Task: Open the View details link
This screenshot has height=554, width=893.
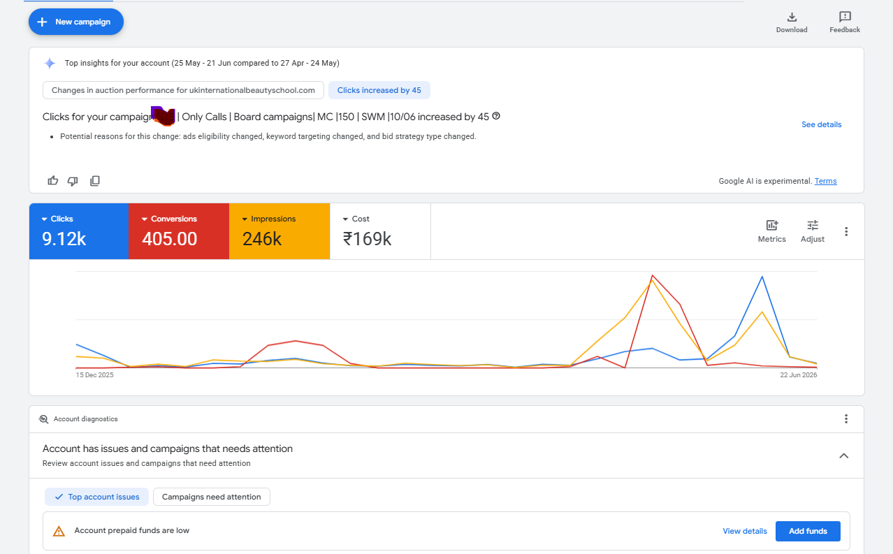Action: coord(745,531)
